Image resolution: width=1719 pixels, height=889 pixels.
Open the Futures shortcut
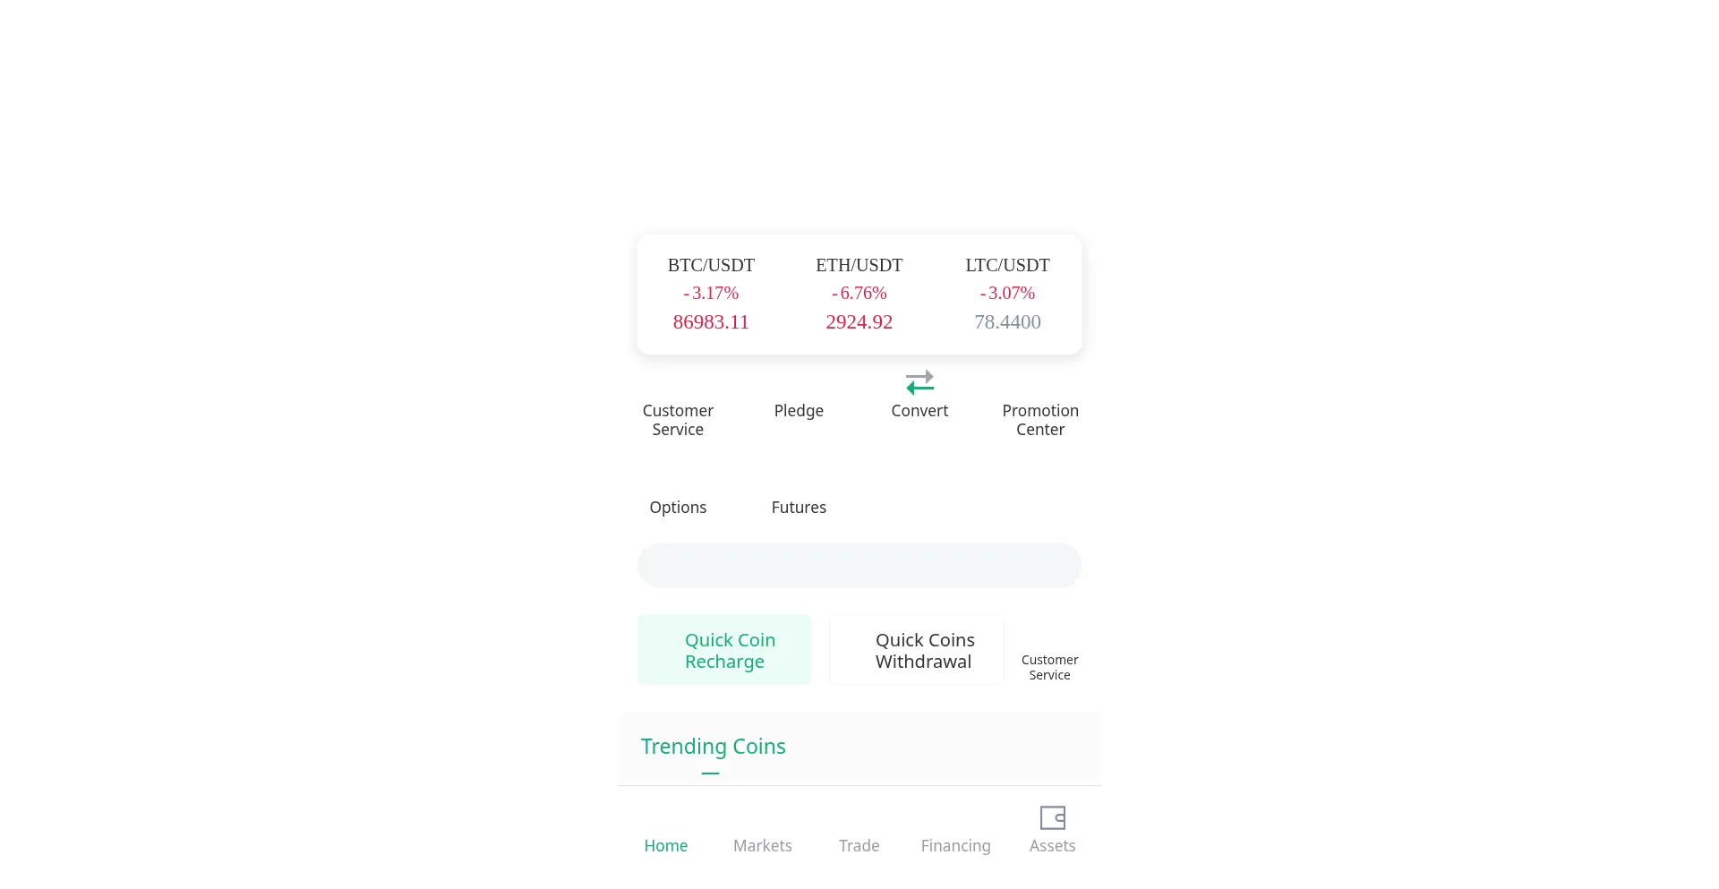[x=799, y=507]
